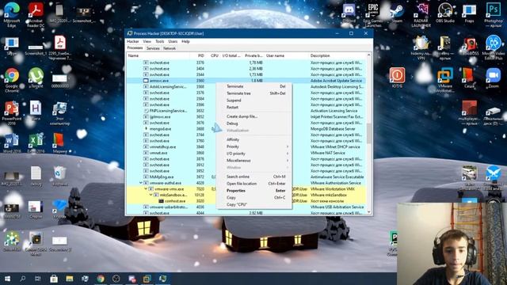Launch hidemy.name VPN desktop icon
The height and width of the screenshot is (285, 507).
[421, 47]
